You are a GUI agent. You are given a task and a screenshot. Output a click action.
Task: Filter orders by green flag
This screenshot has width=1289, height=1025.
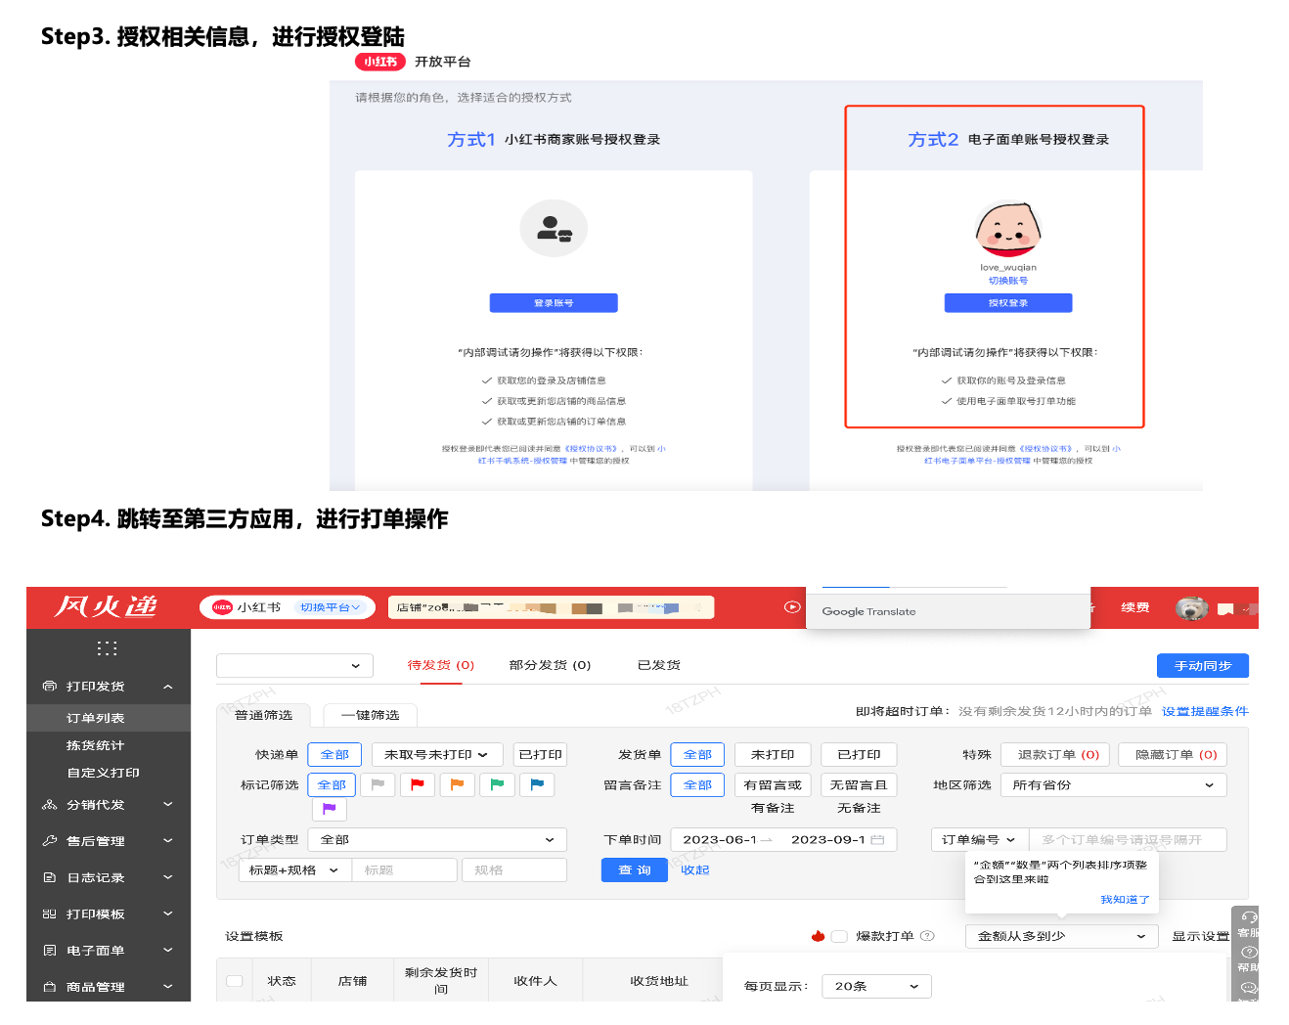[x=497, y=784]
